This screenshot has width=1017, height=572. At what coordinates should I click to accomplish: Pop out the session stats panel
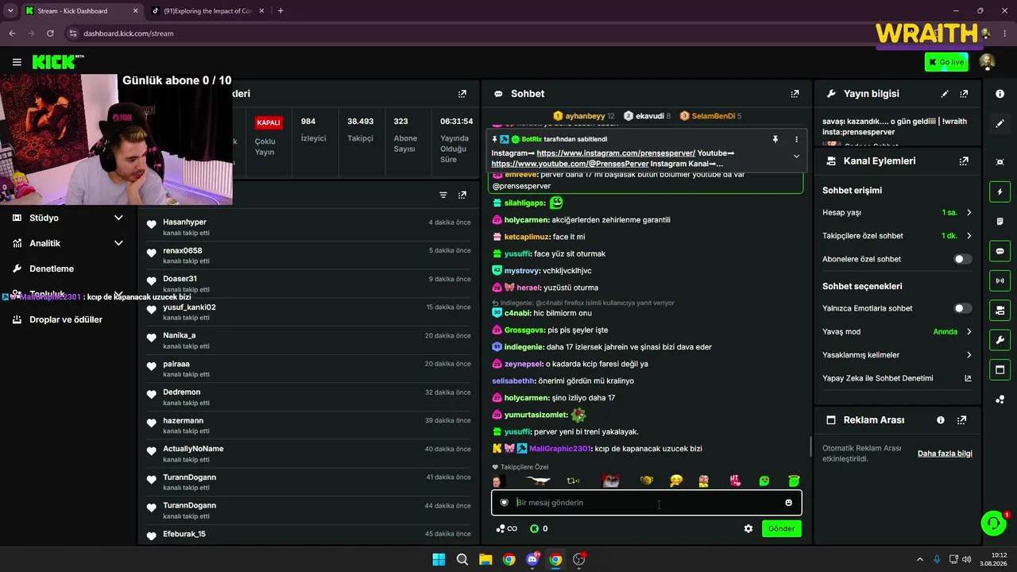point(462,94)
